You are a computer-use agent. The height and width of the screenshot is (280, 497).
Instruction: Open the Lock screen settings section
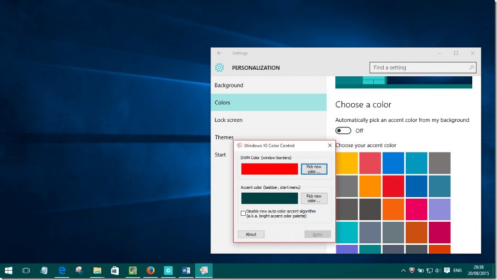[268, 120]
